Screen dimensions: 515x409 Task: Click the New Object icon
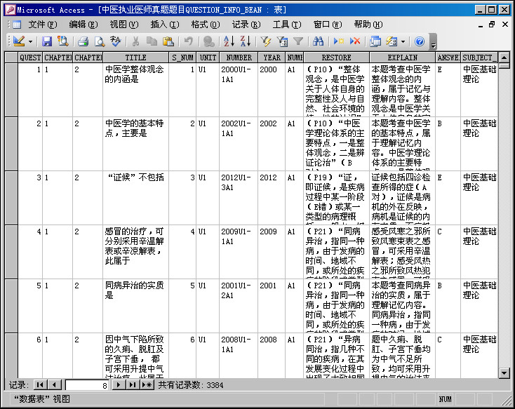pyautogui.click(x=392, y=41)
